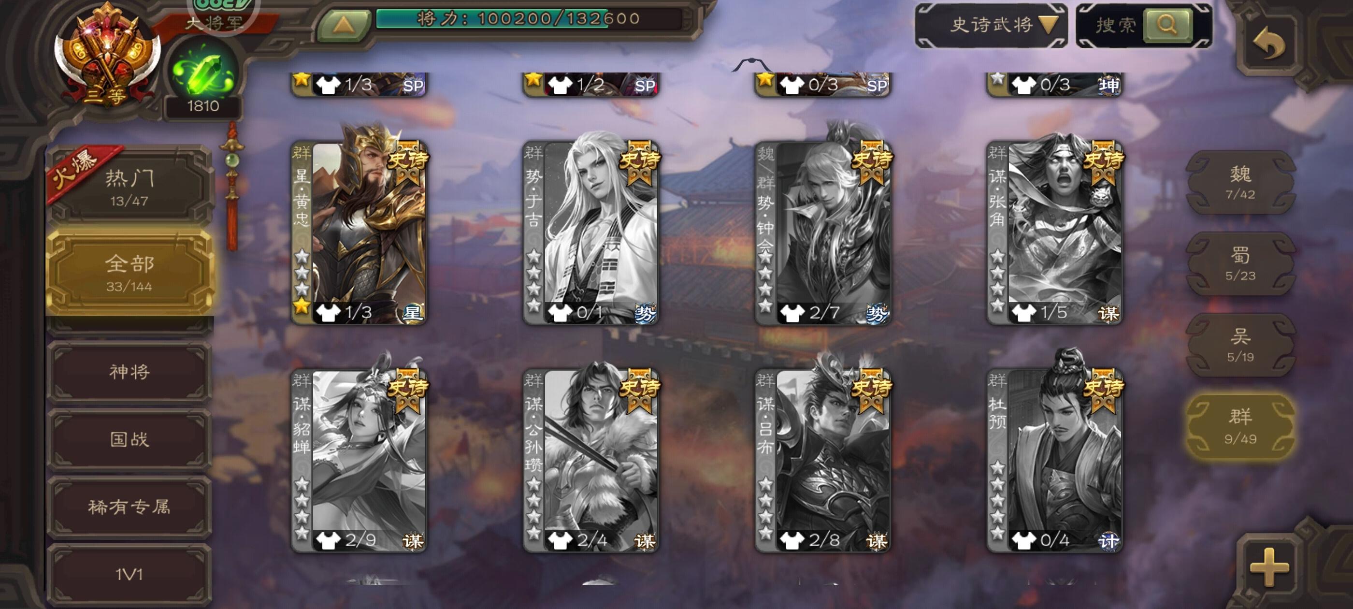This screenshot has width=1353, height=609.
Task: Open the 史诗武将 dropdown filter
Action: (x=991, y=25)
